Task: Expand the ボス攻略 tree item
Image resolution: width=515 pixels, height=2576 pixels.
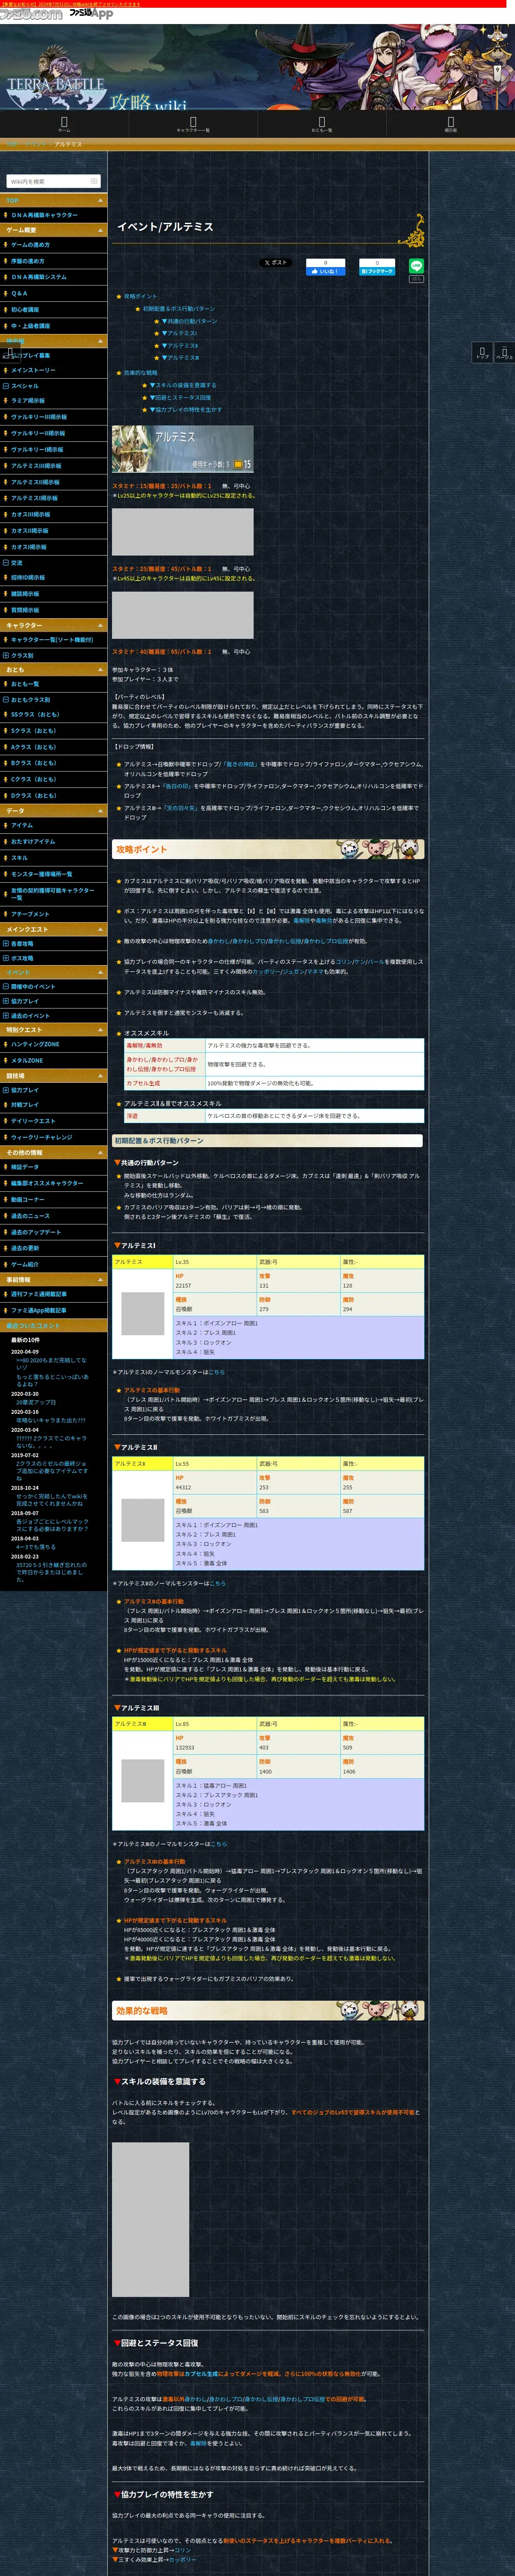Action: point(6,958)
